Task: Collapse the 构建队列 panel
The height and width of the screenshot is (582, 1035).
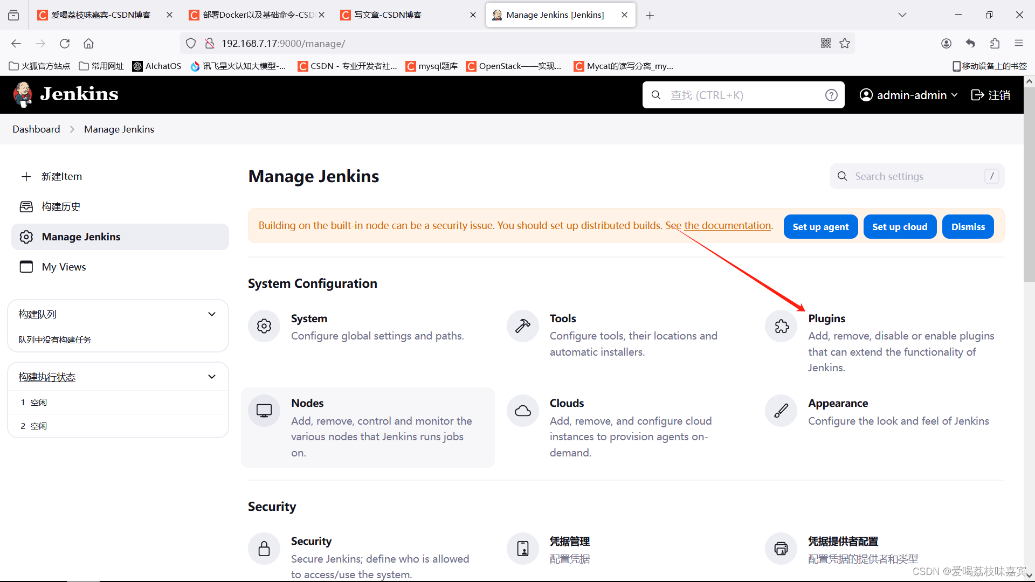Action: (x=212, y=314)
